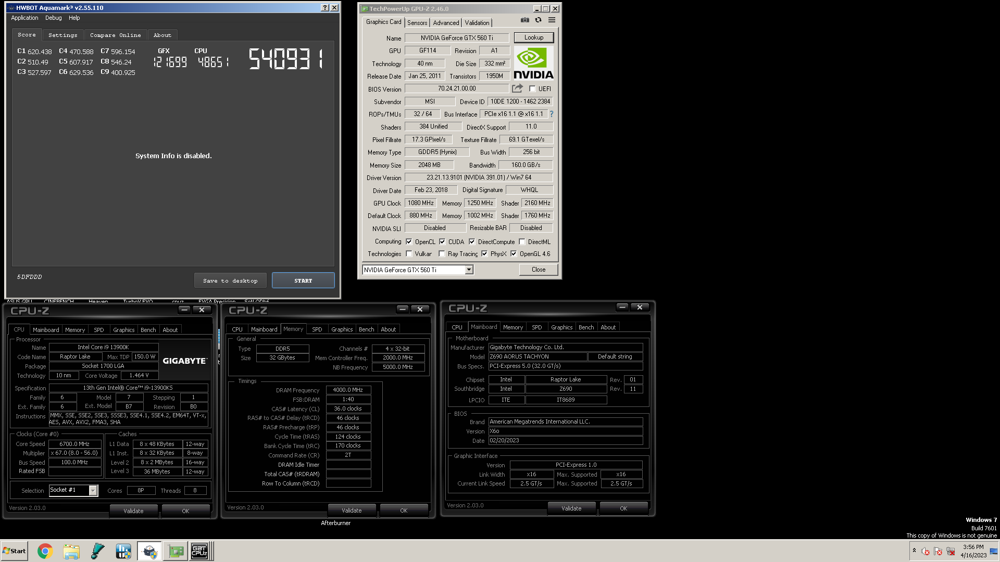Click the Close button in GPU-Z
1000x562 pixels.
[539, 270]
